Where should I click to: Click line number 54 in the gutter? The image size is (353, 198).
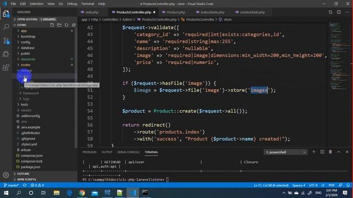90,111
